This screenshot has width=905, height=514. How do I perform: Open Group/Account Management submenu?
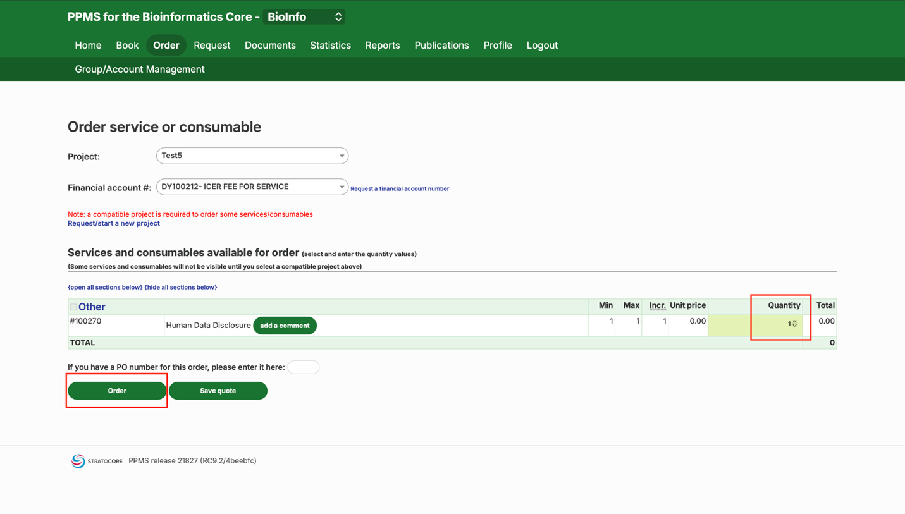tap(140, 70)
